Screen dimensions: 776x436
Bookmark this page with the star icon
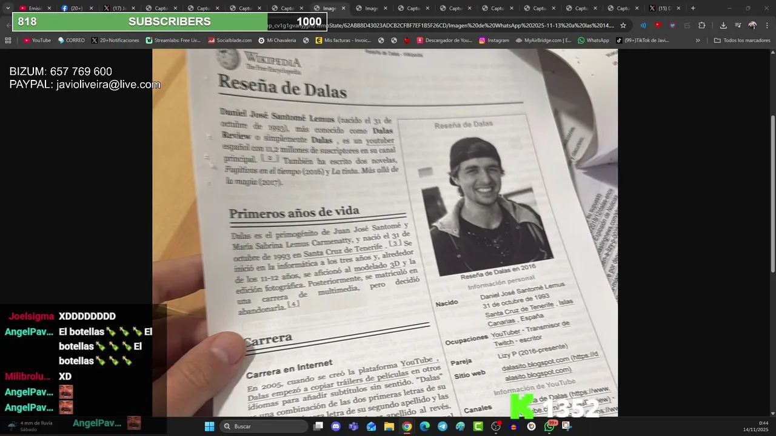click(623, 25)
